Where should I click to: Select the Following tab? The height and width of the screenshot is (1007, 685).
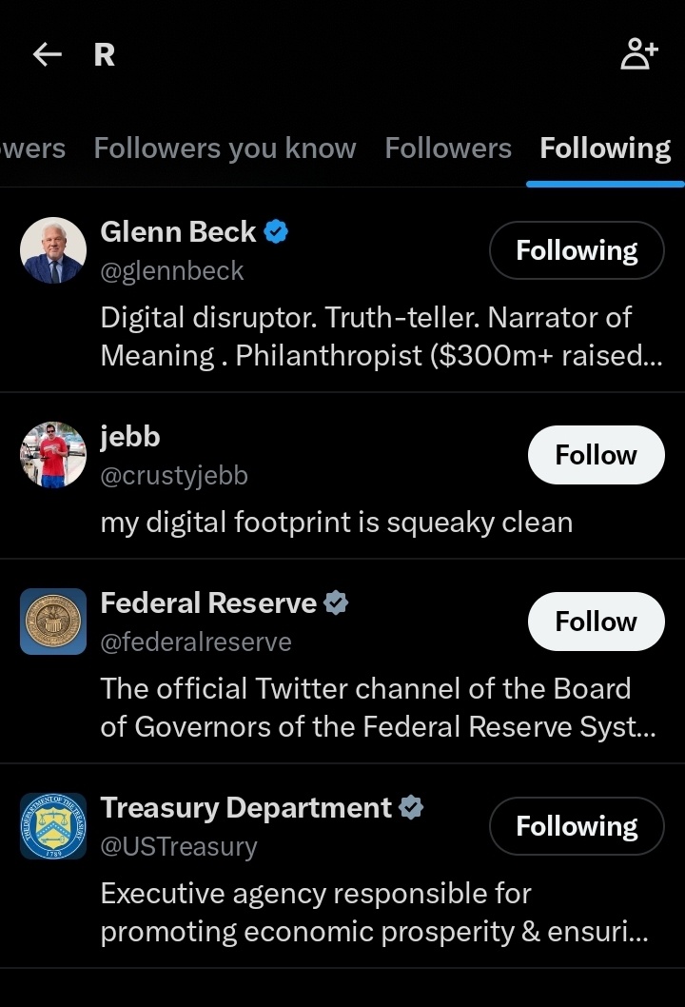pos(605,148)
